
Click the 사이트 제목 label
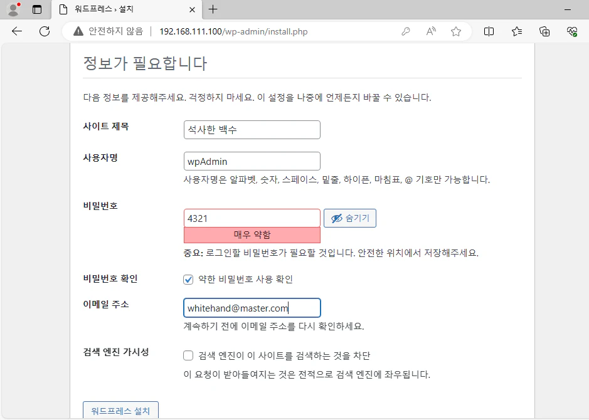pyautogui.click(x=106, y=126)
